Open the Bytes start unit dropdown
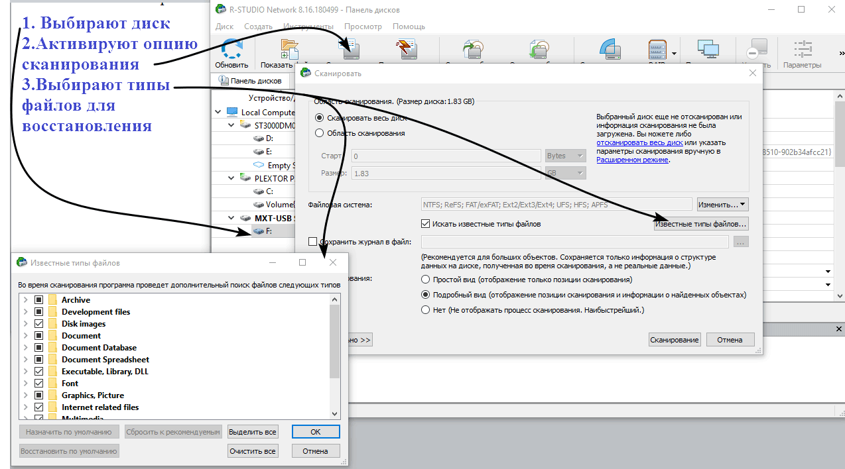This screenshot has height=469, width=845. click(x=566, y=156)
